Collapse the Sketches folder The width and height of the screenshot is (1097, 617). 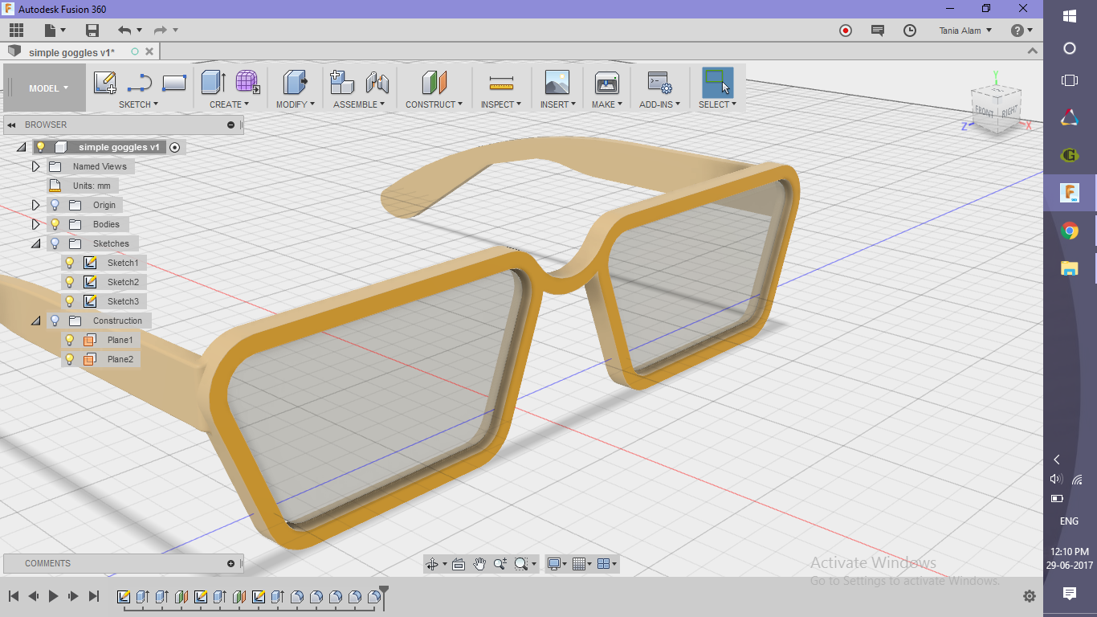coord(35,243)
